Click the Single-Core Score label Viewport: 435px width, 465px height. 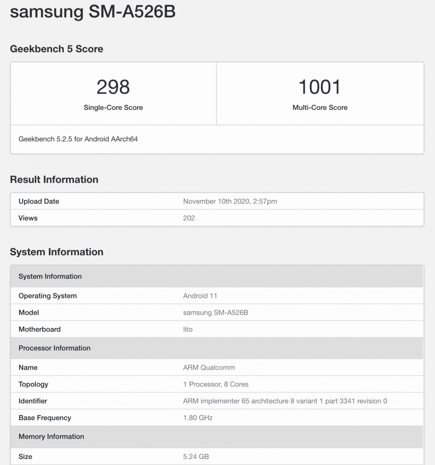coord(113,108)
